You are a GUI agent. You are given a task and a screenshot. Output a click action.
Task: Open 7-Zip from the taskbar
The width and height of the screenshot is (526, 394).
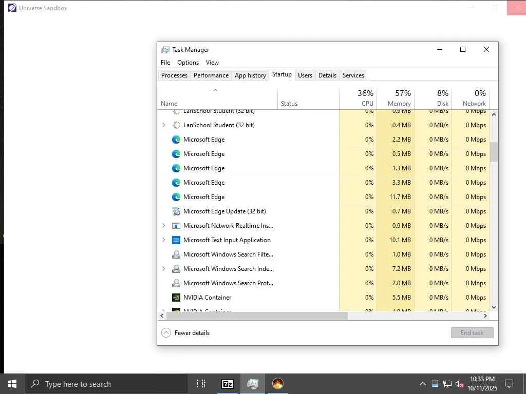(x=228, y=384)
